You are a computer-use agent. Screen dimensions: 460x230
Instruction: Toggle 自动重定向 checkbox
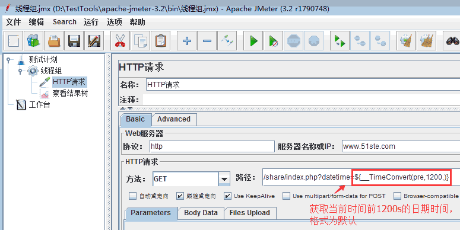(133, 196)
